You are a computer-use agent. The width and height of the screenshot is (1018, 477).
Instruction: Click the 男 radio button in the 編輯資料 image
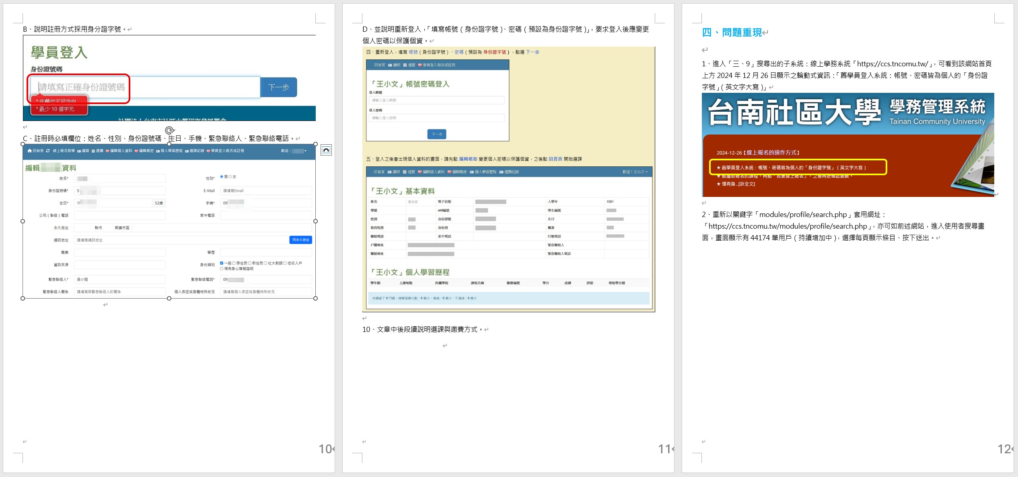click(222, 177)
